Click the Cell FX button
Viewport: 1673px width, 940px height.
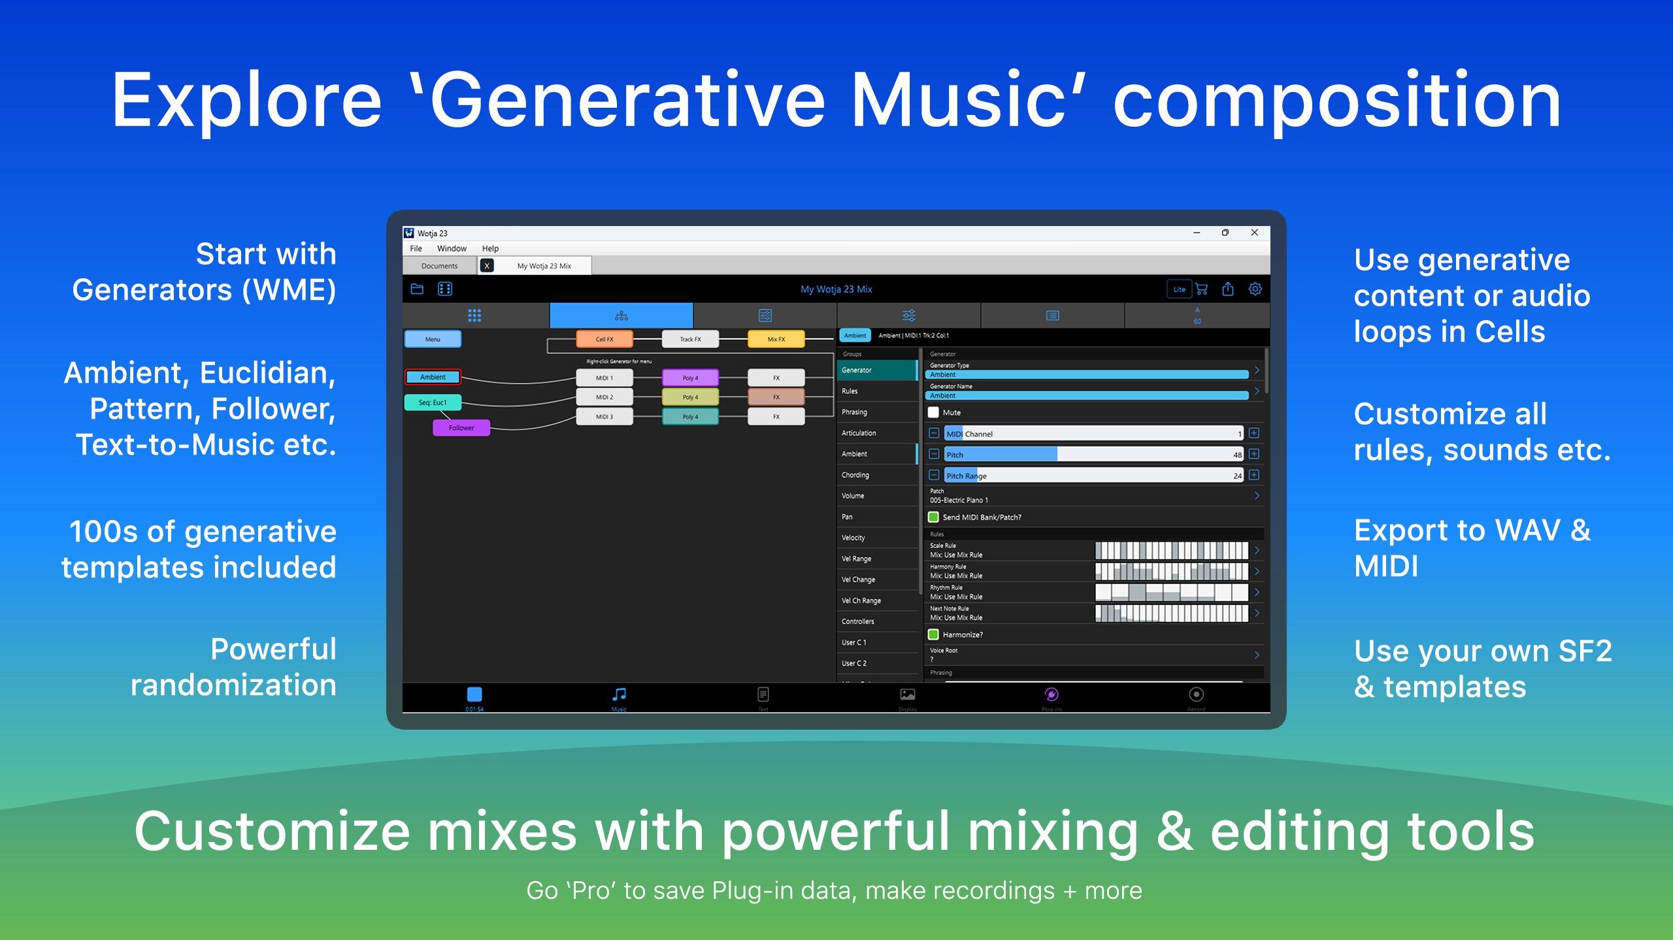pyautogui.click(x=605, y=339)
